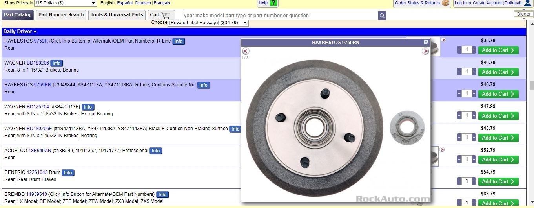Viewport: 534px width, 208px height.
Task: Add CENTRIC 12261043 to cart
Action: 498,181
